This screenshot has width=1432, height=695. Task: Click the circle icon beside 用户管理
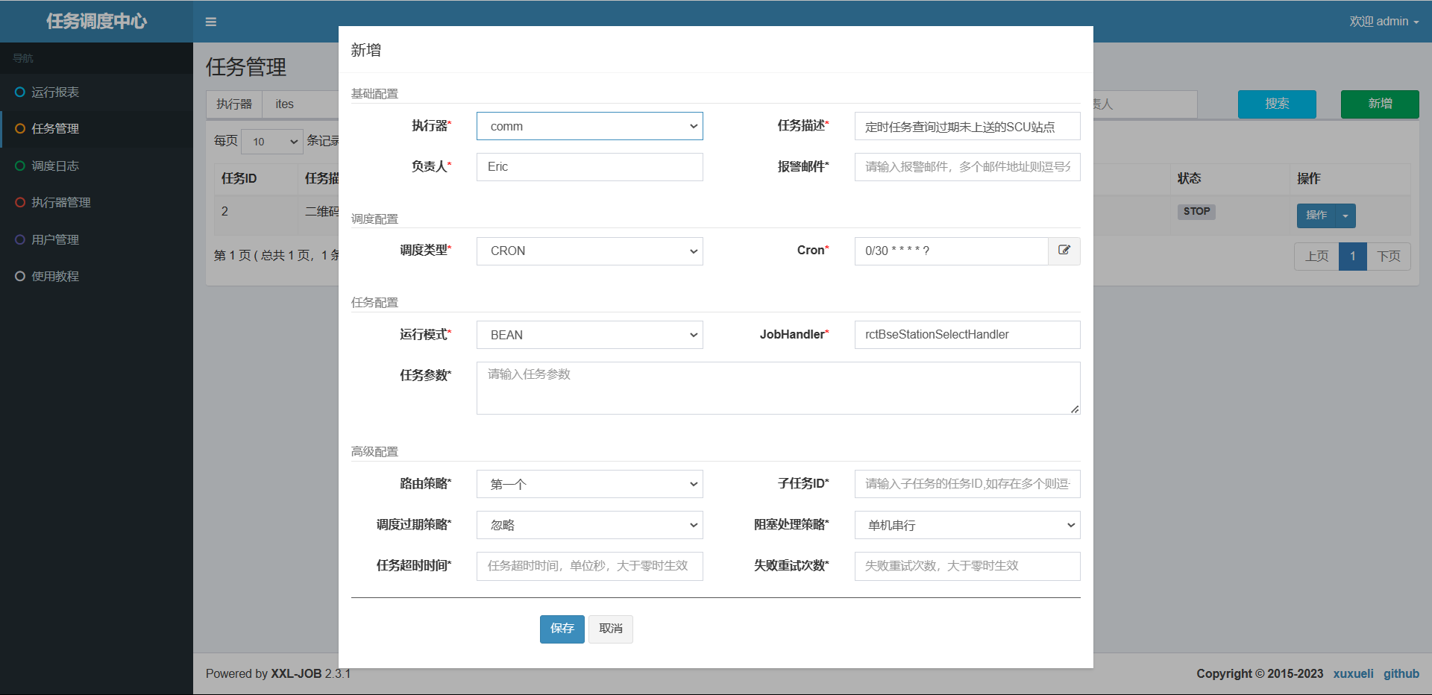pos(20,239)
